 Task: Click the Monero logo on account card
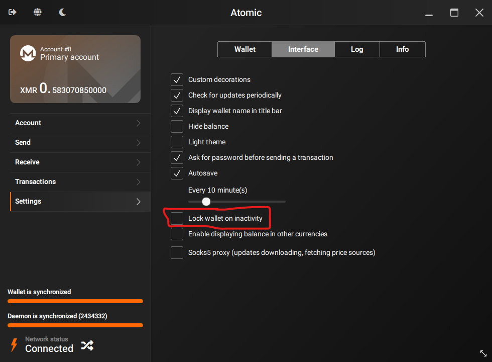point(28,53)
